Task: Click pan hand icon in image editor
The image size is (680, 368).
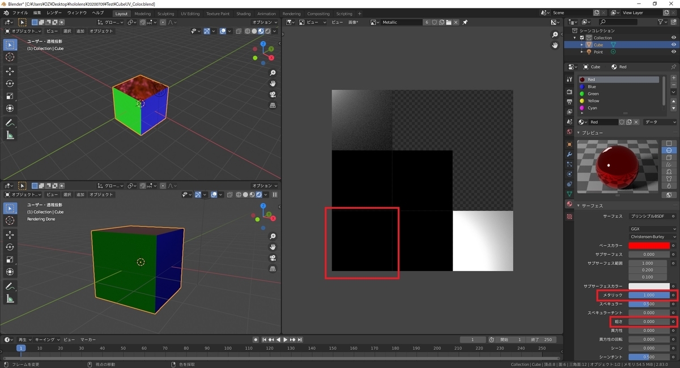Action: pyautogui.click(x=555, y=45)
